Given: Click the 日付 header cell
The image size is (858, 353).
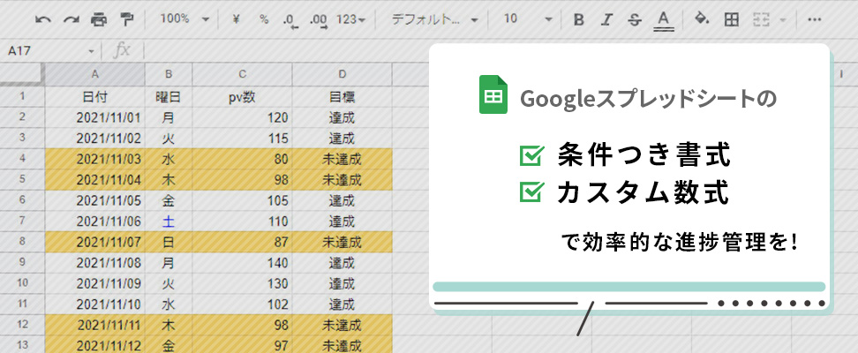Looking at the screenshot, I should coord(94,97).
